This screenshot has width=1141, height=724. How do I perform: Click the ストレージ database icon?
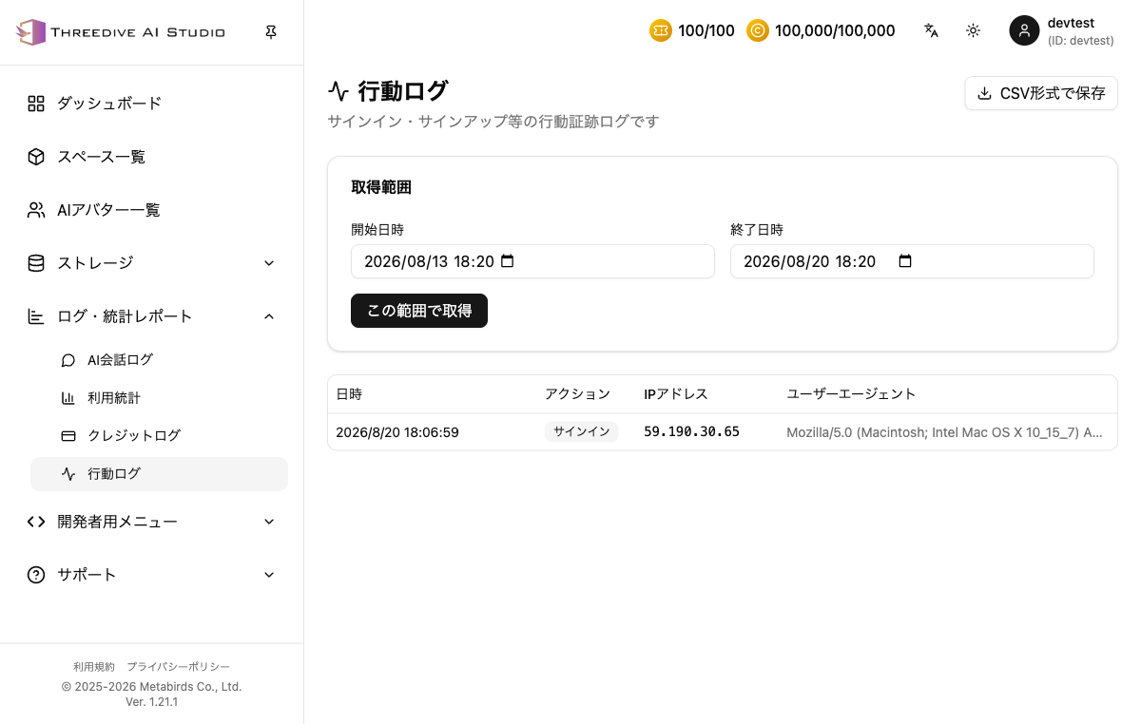pos(36,263)
